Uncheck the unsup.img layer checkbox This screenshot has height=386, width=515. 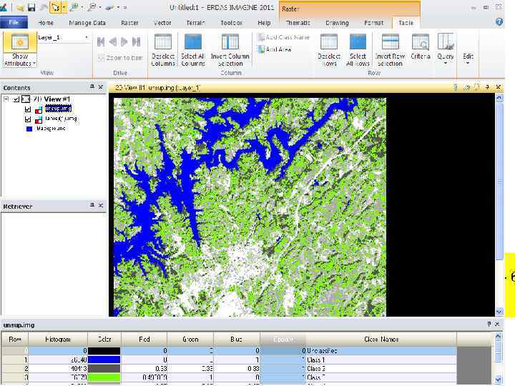(28, 109)
